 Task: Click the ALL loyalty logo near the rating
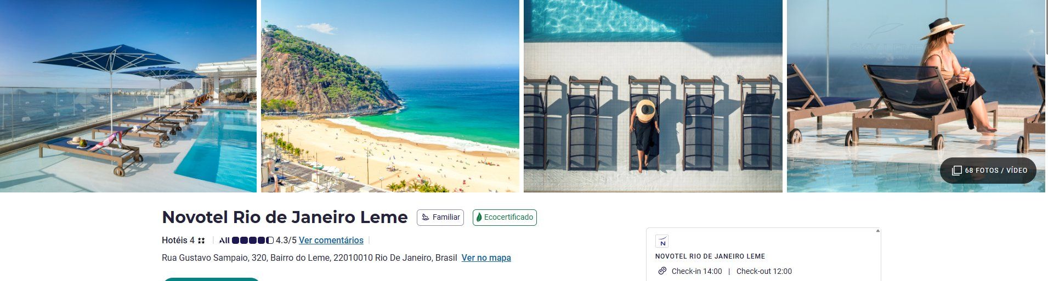[224, 241]
